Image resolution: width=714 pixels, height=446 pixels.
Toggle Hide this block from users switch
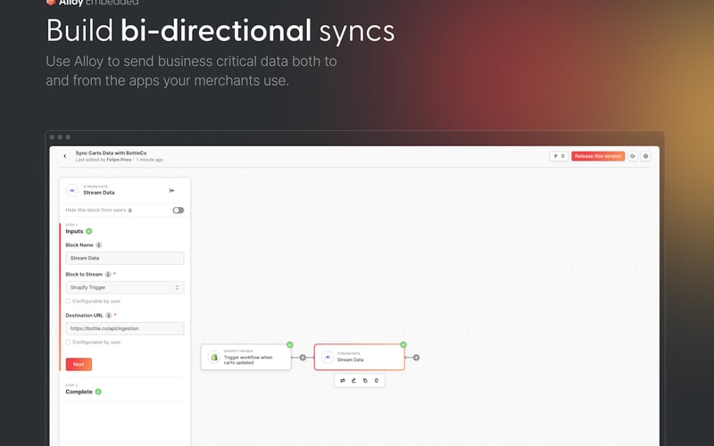point(178,211)
